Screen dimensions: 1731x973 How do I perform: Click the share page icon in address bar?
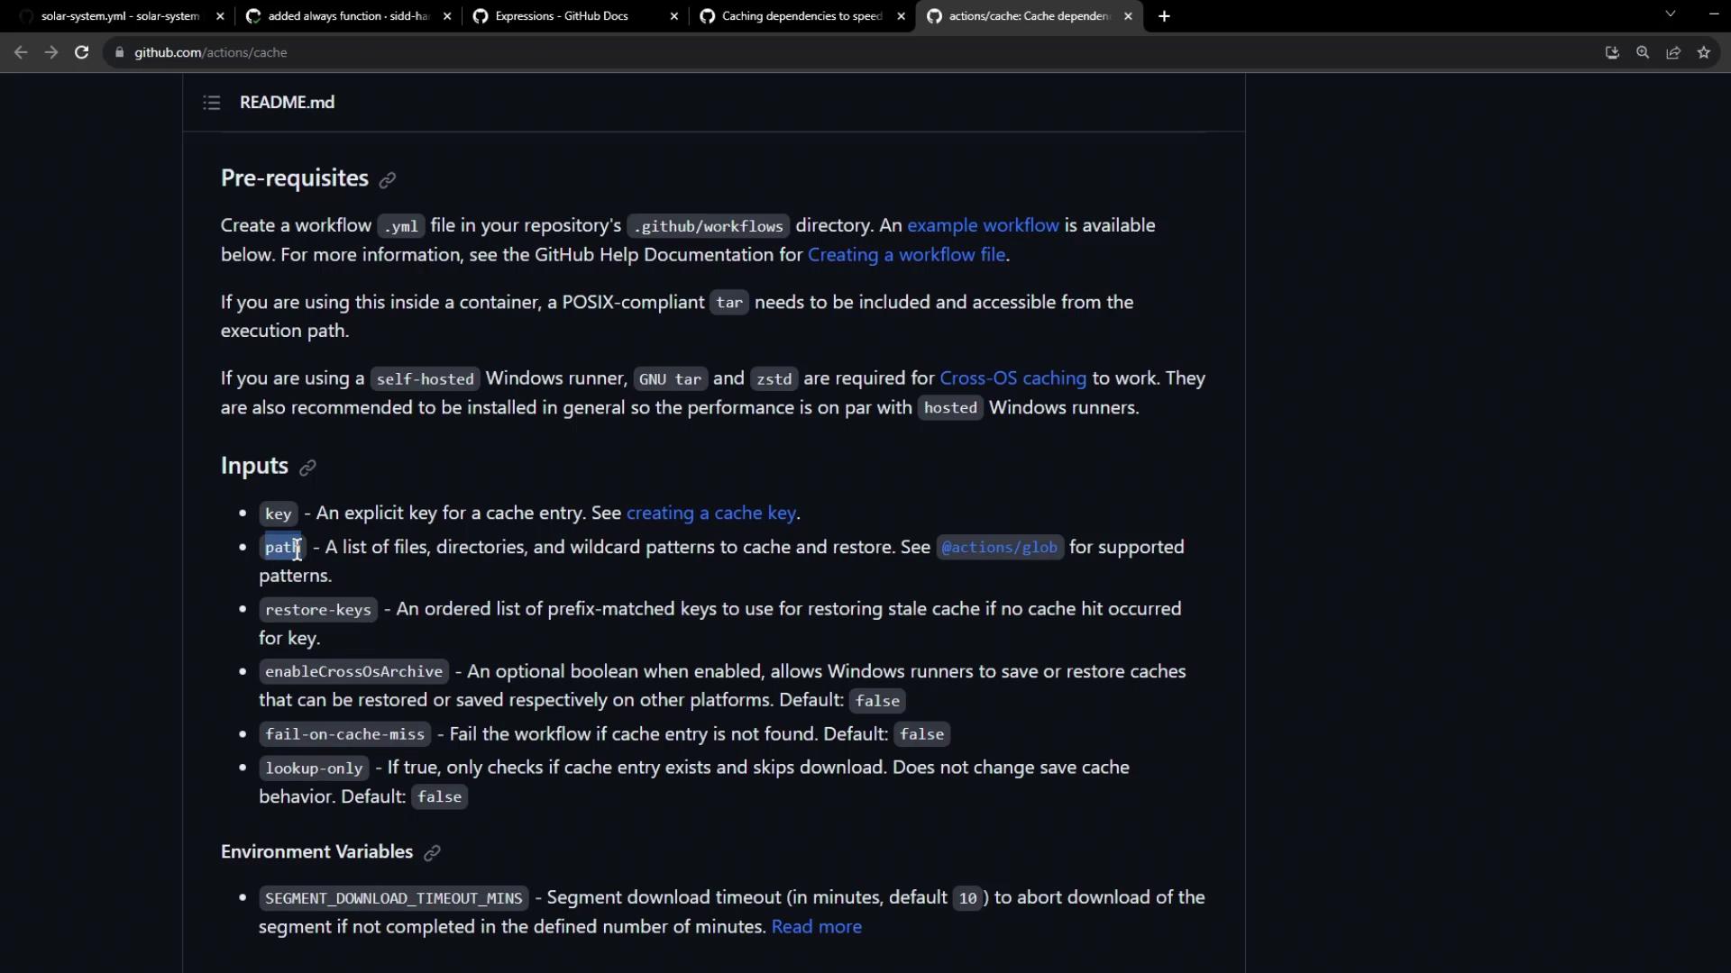1673,52
